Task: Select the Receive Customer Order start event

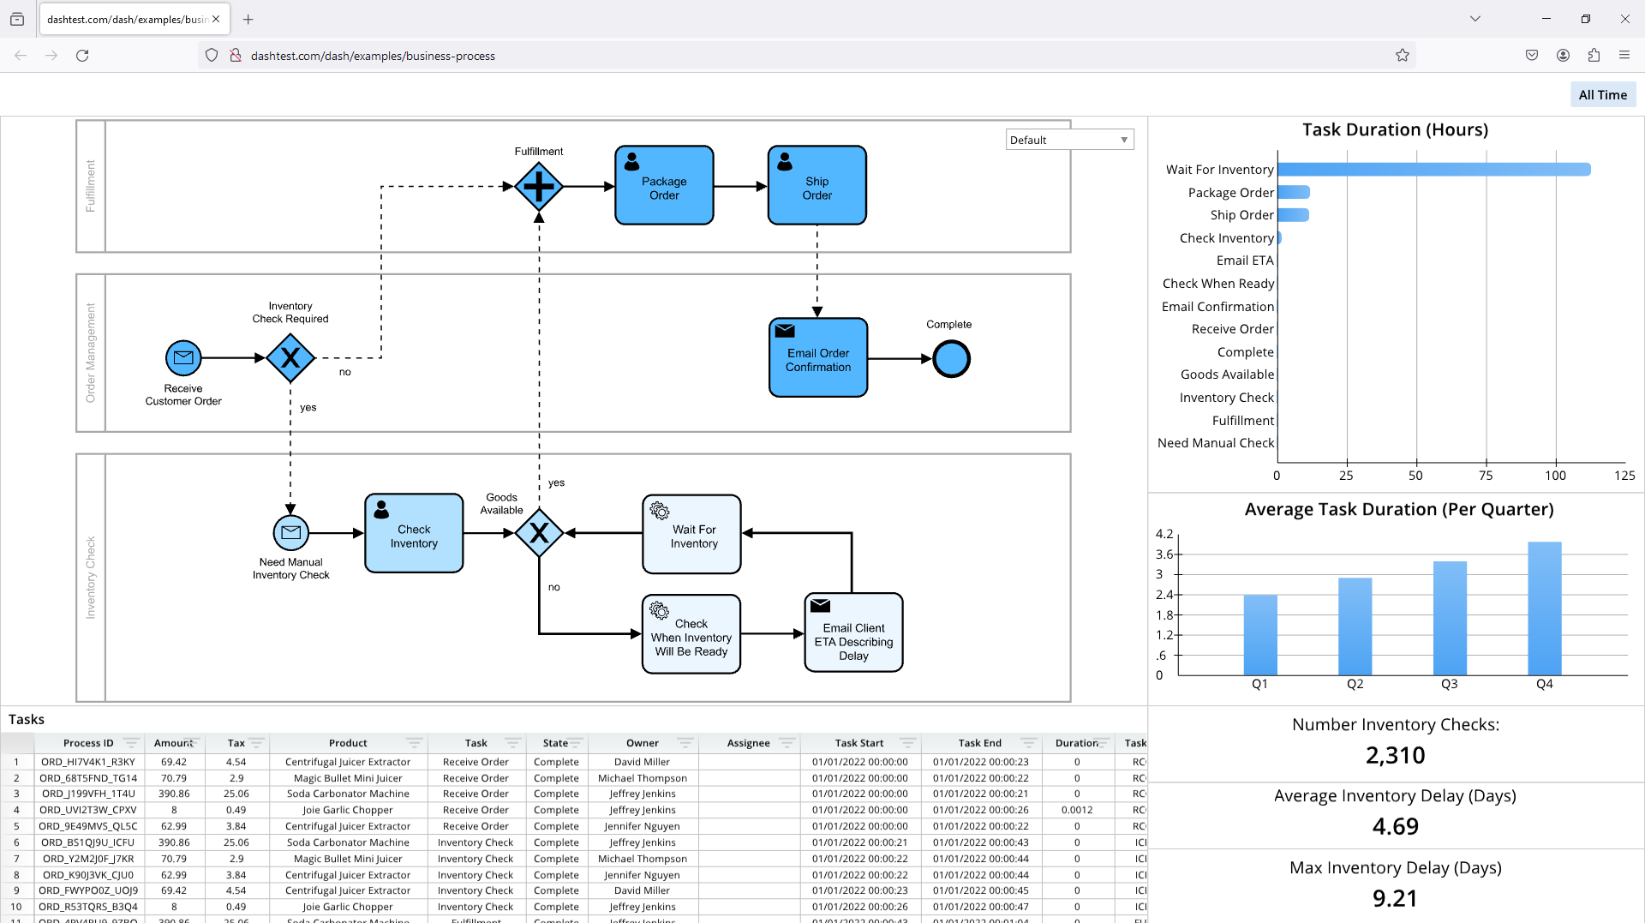Action: click(183, 358)
